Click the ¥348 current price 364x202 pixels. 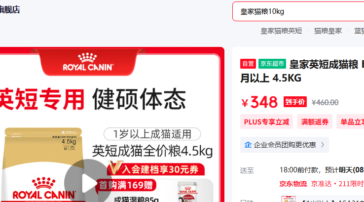tap(259, 102)
